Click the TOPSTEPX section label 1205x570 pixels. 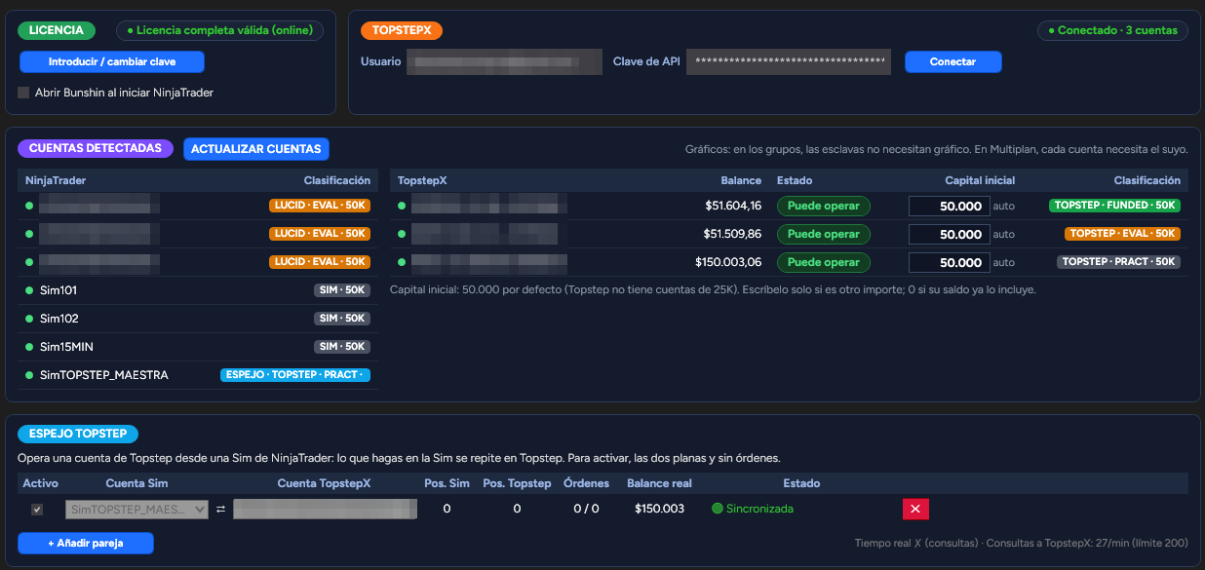click(x=402, y=30)
